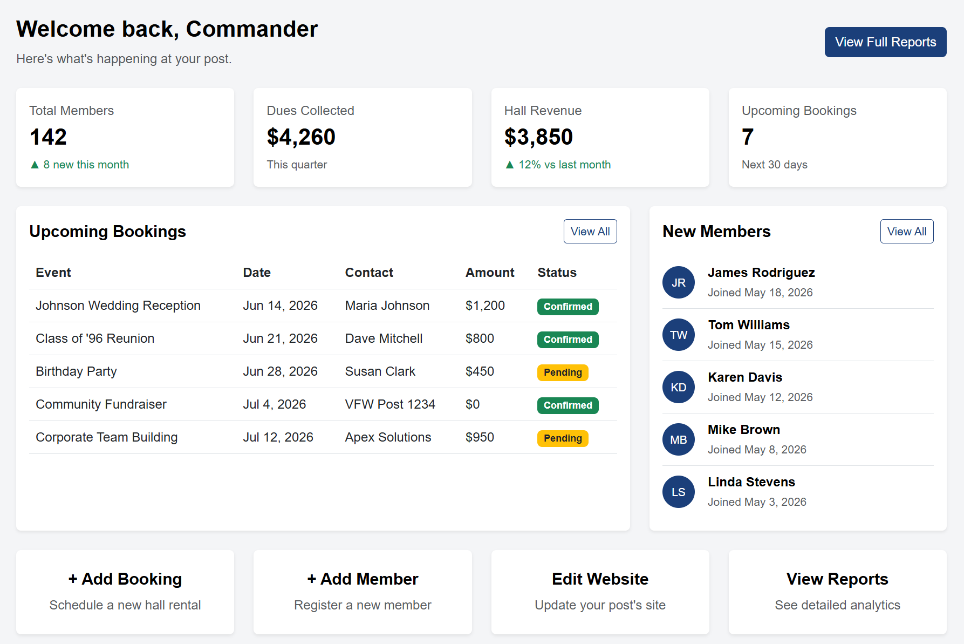Image resolution: width=964 pixels, height=644 pixels.
Task: Click the Amount column header
Action: (x=490, y=273)
